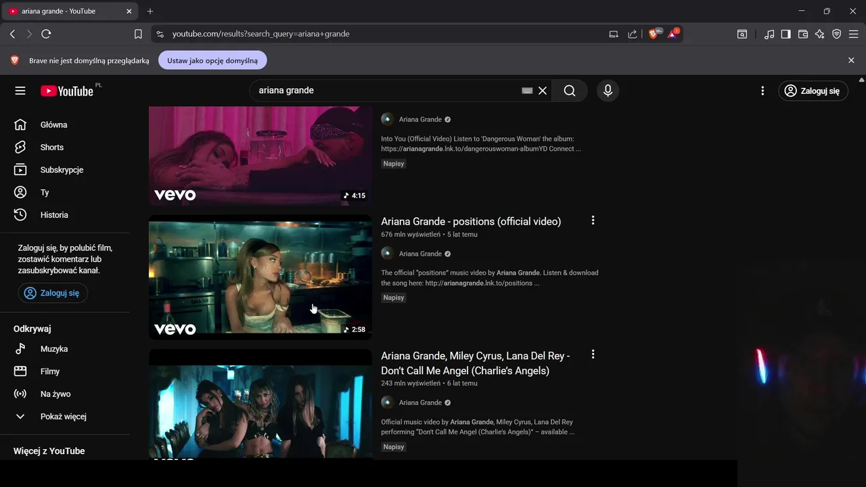
Task: Open Historia in the sidebar
Action: pyautogui.click(x=65, y=215)
